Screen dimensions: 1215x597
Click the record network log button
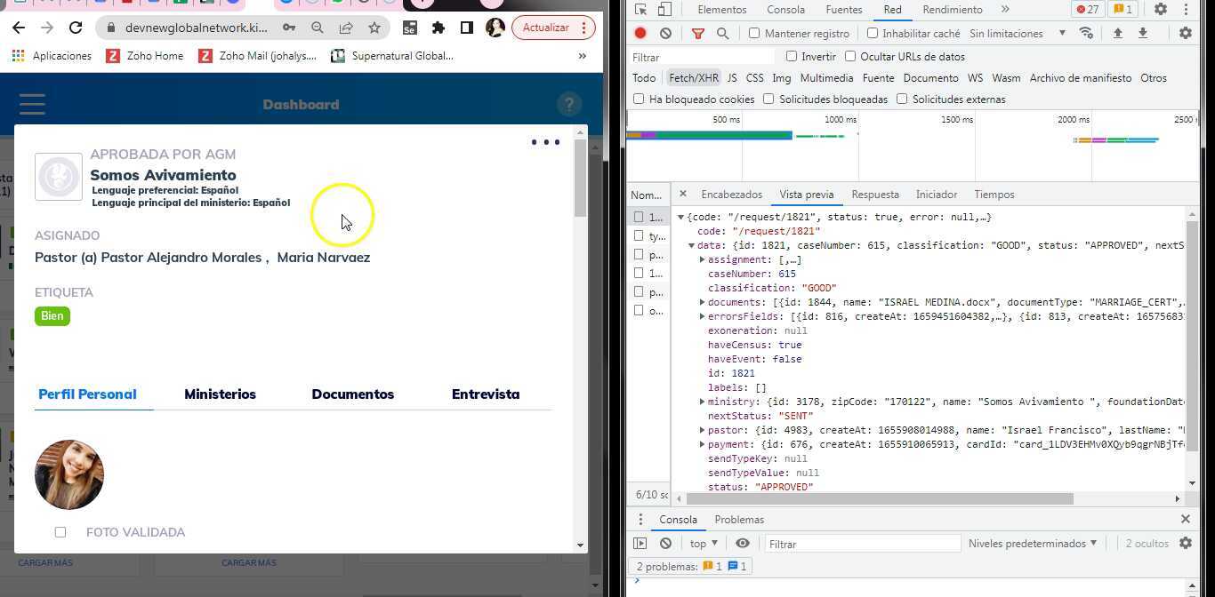click(640, 34)
